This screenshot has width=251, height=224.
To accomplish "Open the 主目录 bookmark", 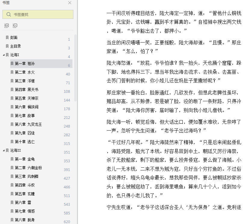I will click(15, 46).
